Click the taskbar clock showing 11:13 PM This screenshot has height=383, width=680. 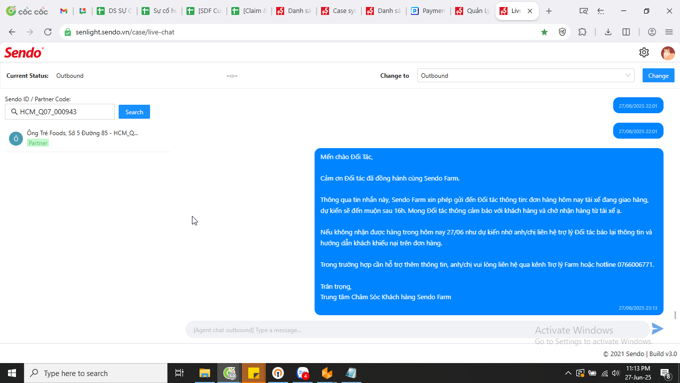click(x=638, y=373)
